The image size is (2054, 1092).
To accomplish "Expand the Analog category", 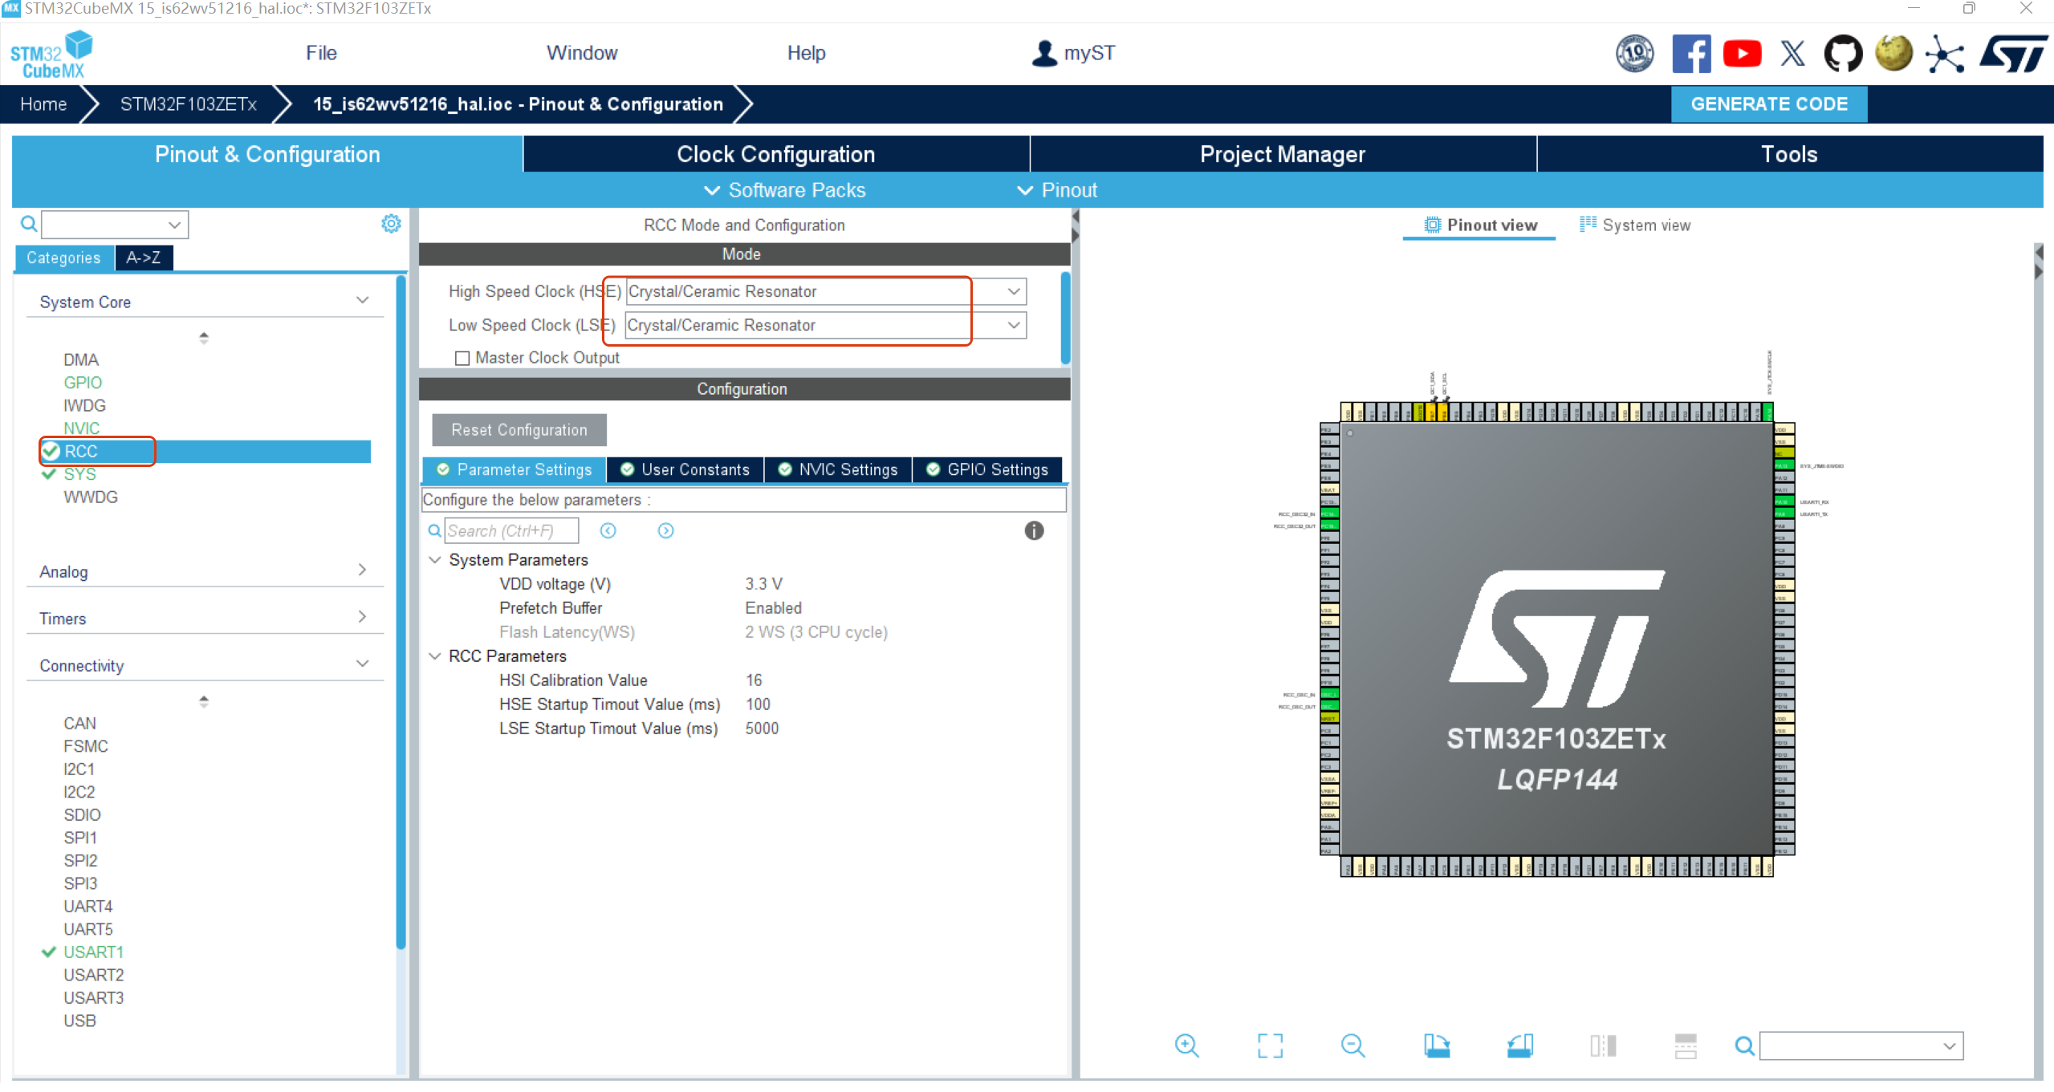I will 362,570.
